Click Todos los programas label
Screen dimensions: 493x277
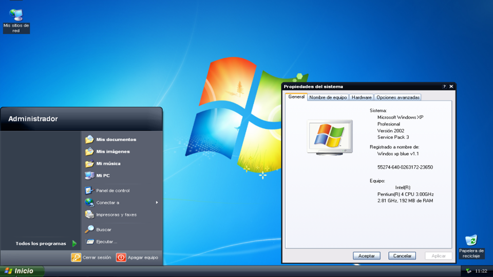point(41,243)
